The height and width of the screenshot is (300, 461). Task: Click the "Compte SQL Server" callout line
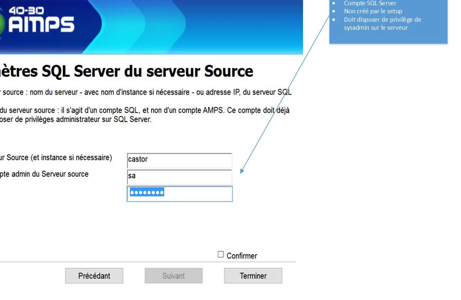click(370, 3)
